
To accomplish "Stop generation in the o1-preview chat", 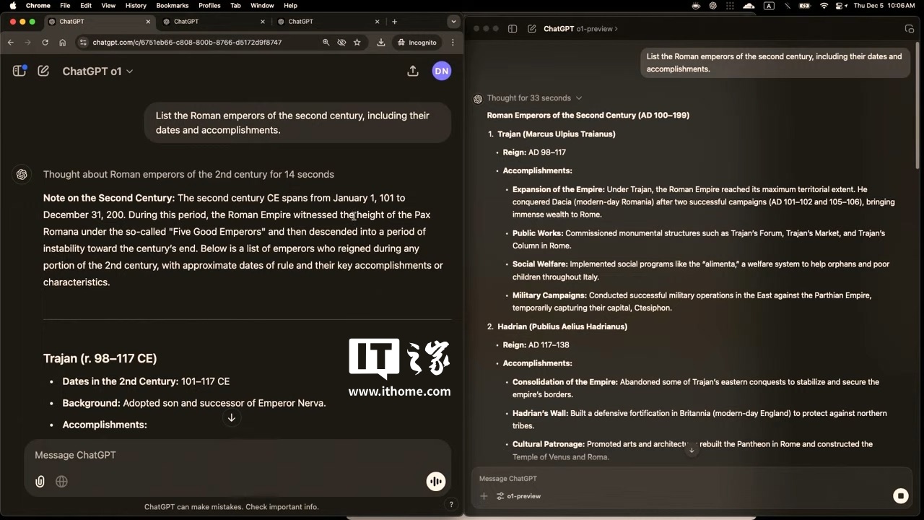I will pos(901,496).
